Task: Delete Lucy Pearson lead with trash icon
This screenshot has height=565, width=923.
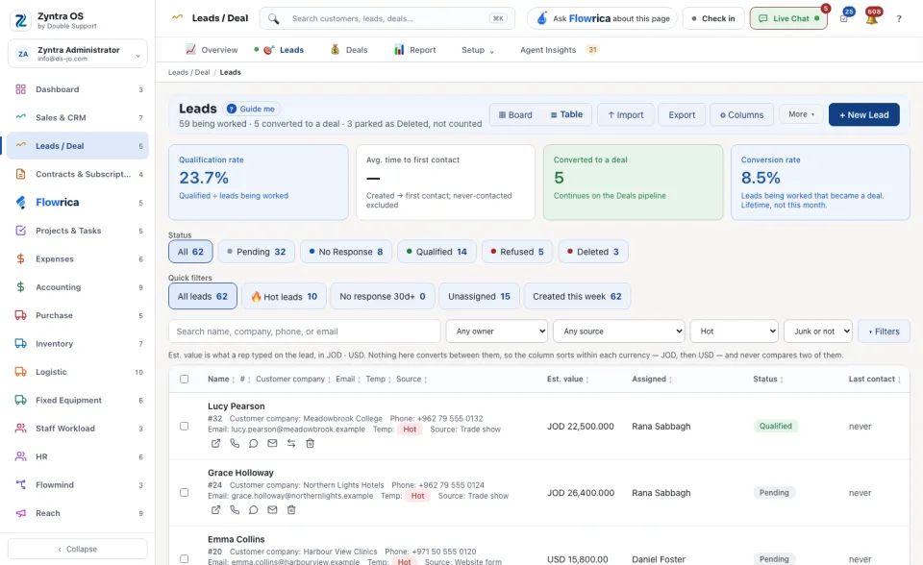Action: 310,443
